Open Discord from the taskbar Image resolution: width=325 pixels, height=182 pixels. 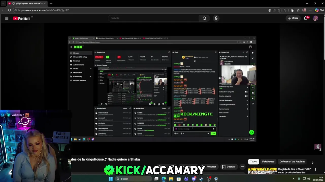(194, 179)
